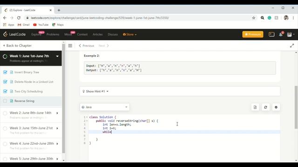Open the playground terminal icon
Image resolution: width=298 pixels, height=167 pixels.
271,34
